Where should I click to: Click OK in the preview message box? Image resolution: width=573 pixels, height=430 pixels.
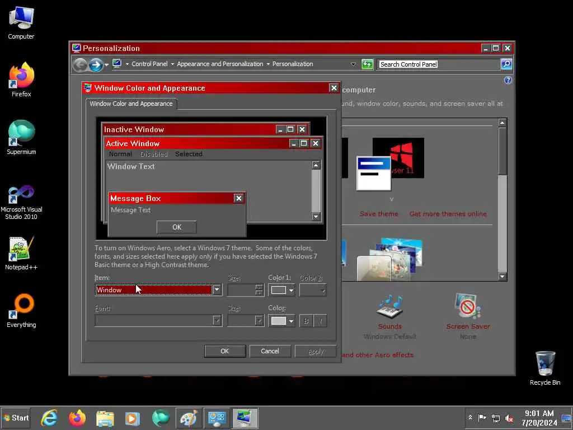tap(176, 227)
